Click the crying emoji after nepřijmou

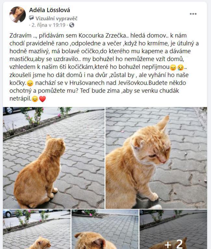(180, 67)
